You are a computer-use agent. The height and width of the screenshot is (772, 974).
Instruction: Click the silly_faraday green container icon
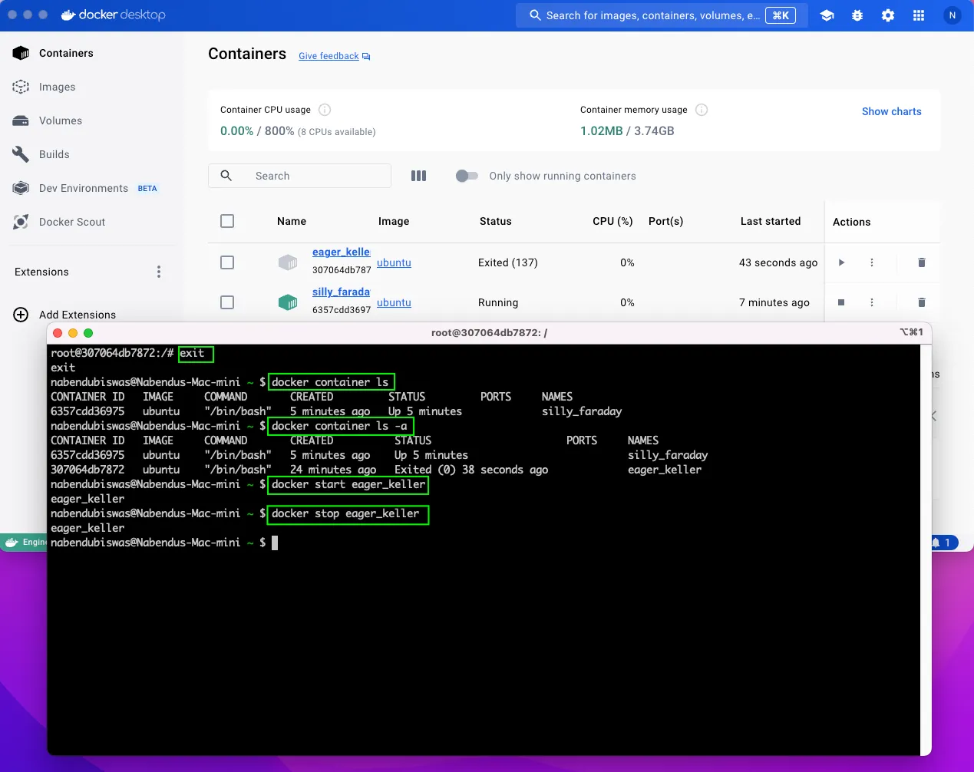(x=288, y=302)
